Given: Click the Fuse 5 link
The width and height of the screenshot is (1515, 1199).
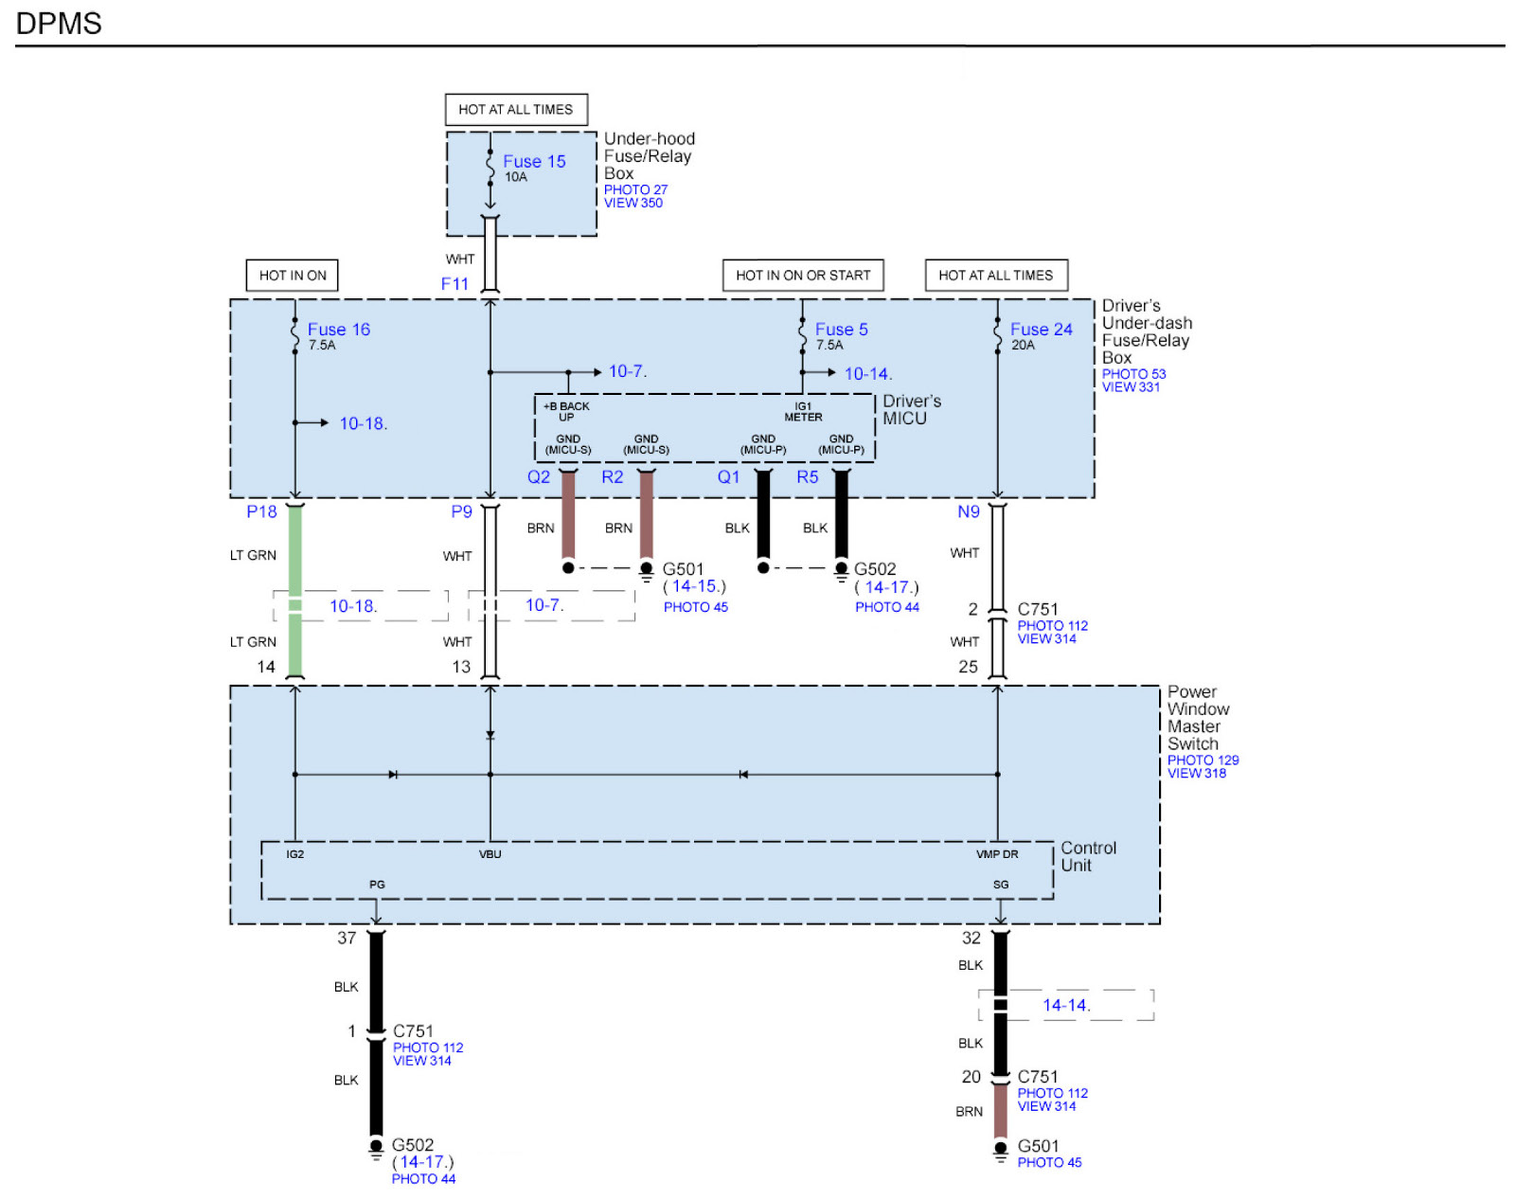Looking at the screenshot, I should [841, 330].
